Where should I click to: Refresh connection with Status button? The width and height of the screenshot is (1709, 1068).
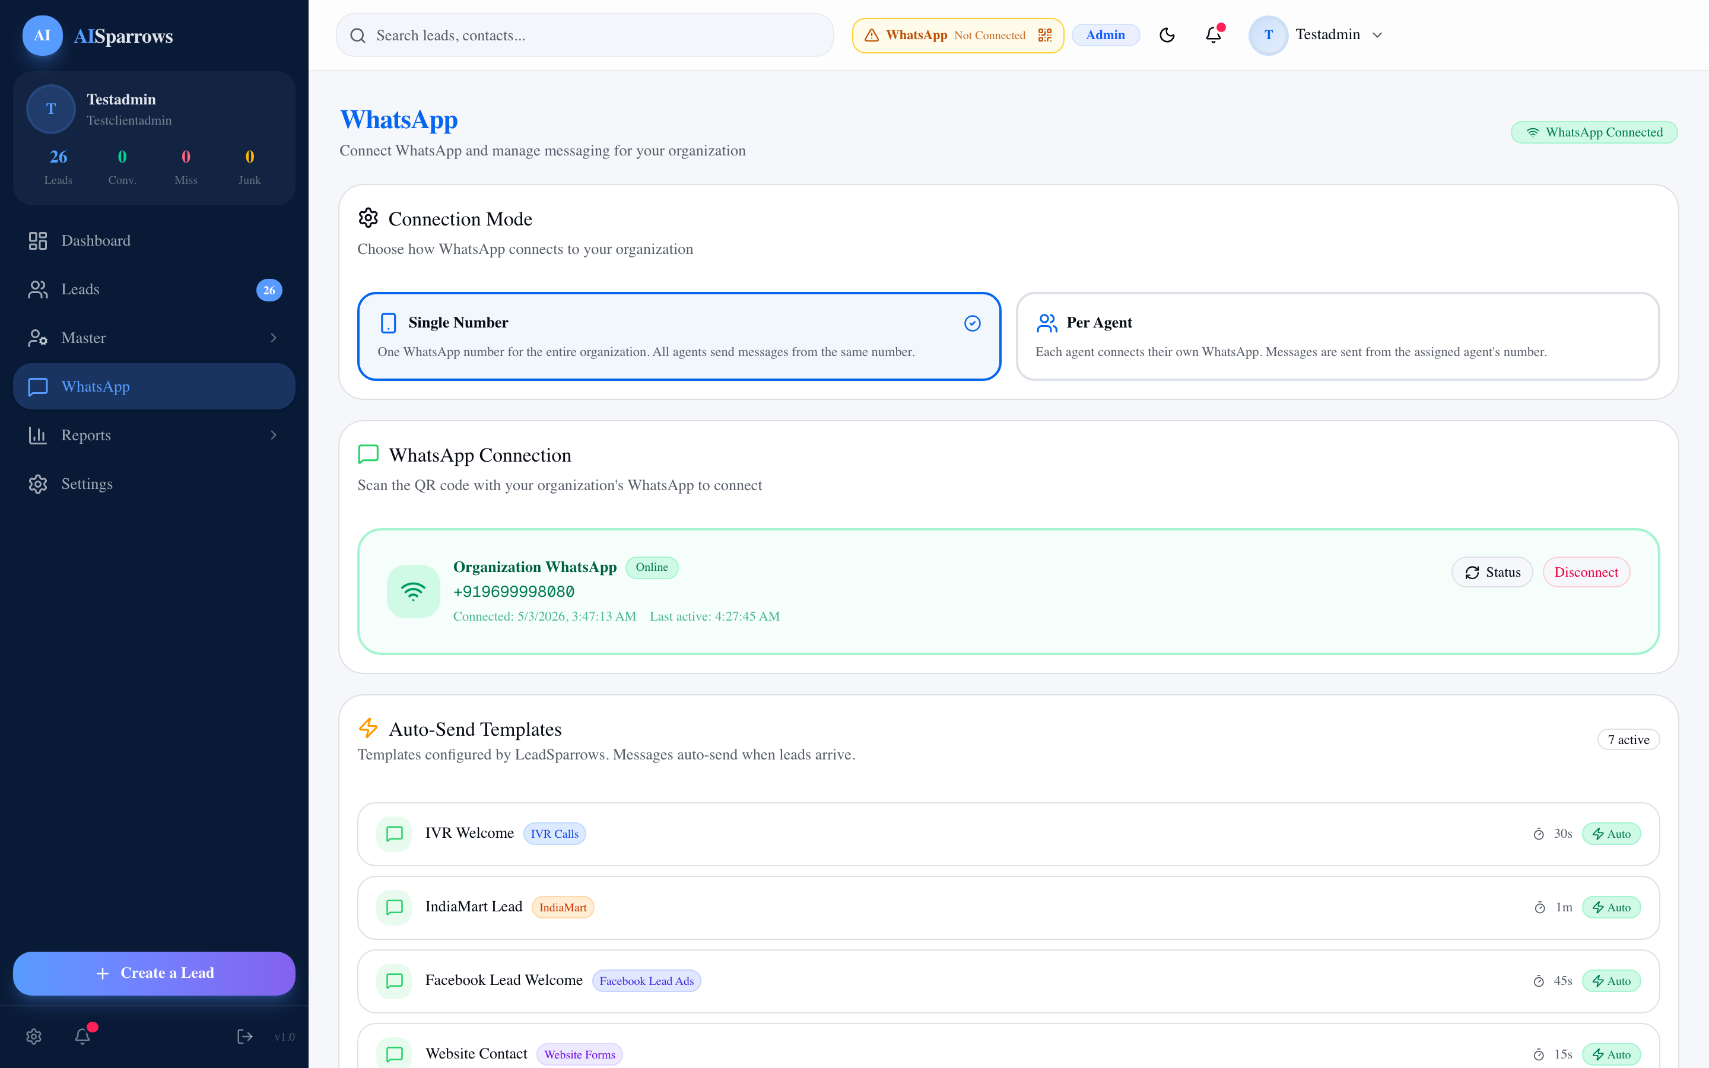[1492, 572]
